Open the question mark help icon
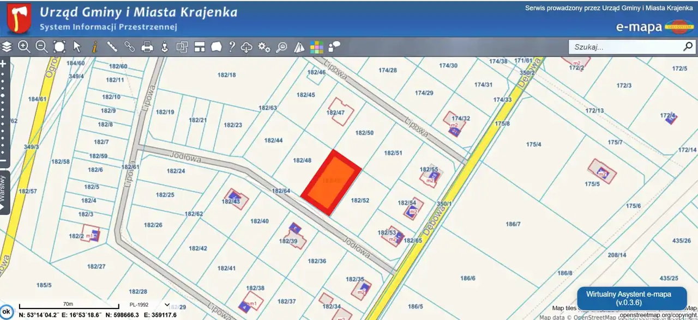Screen dimensions: 698x320 tap(232, 47)
